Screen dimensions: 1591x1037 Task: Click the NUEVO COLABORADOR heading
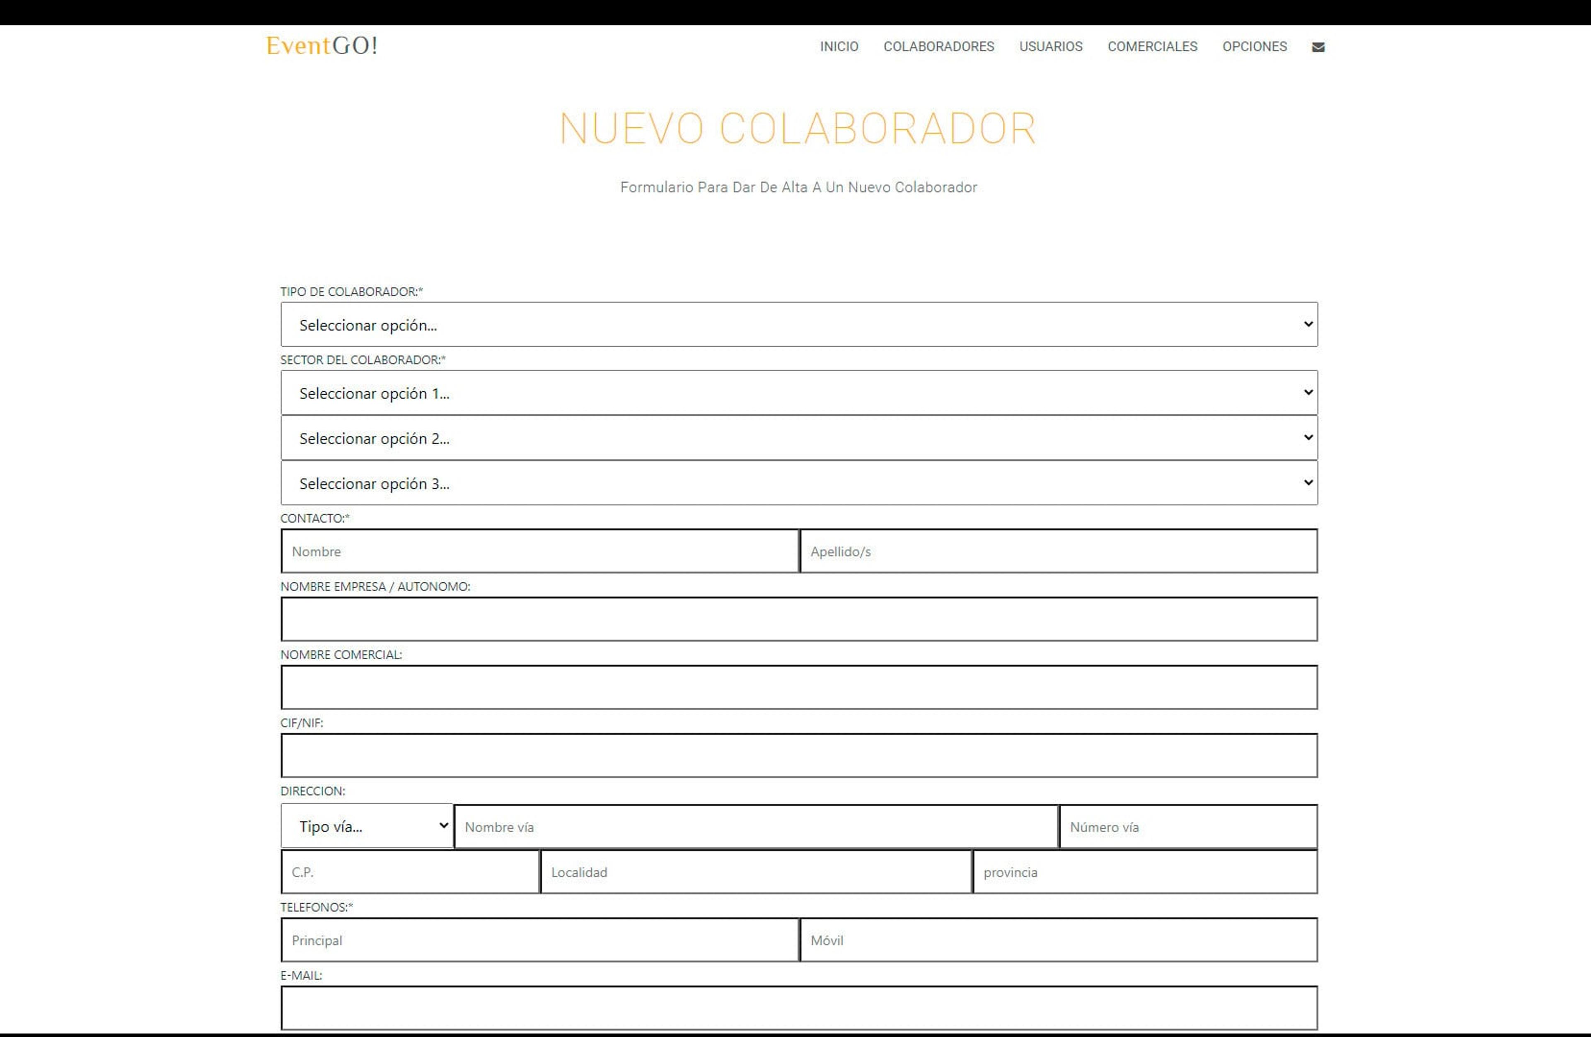798,128
